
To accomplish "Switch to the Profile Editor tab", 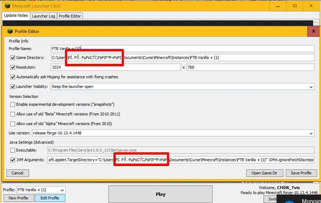I will 70,16.
